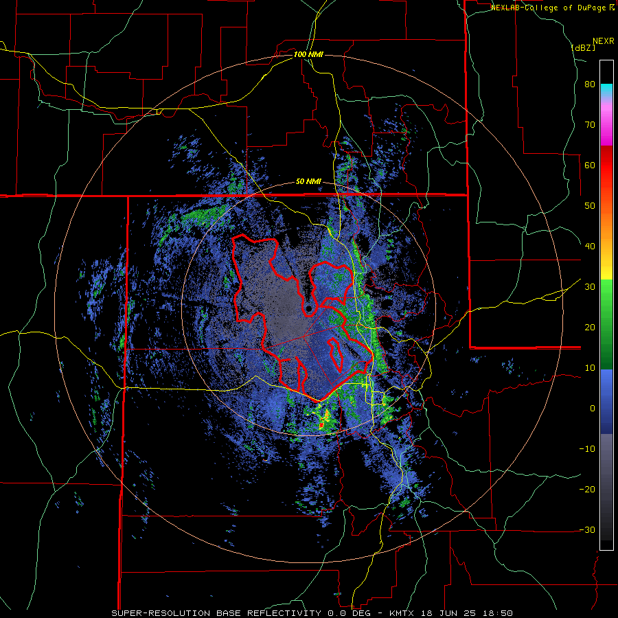Click the 0 value on the dBZ scale
618x618 pixels.
[x=593, y=409]
